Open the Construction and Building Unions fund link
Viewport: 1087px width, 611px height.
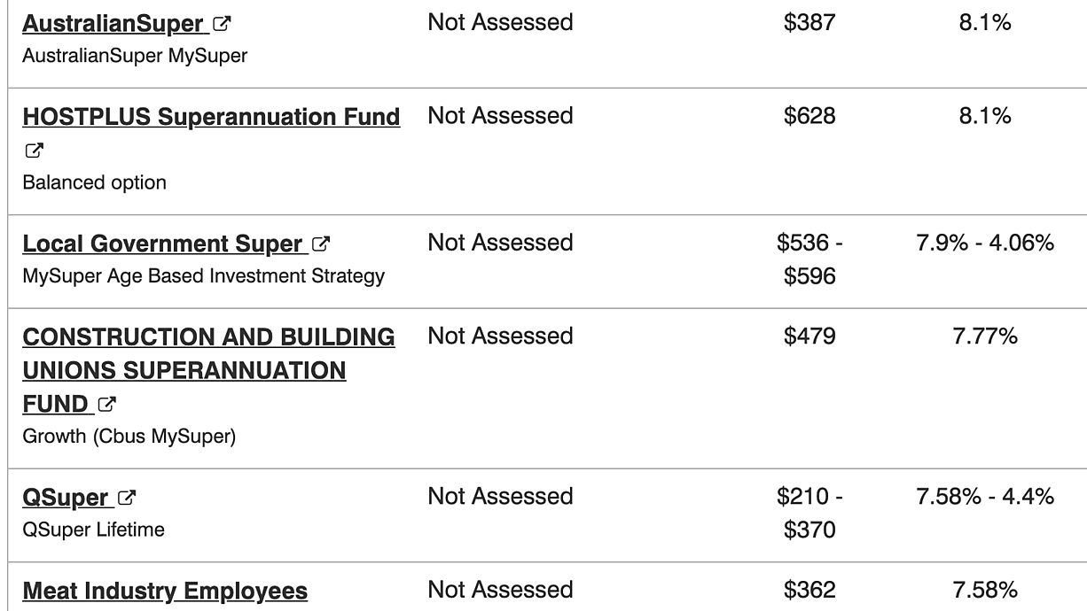pos(208,370)
